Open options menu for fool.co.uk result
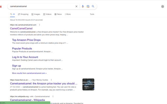167x104 pixels. pos(51,80)
